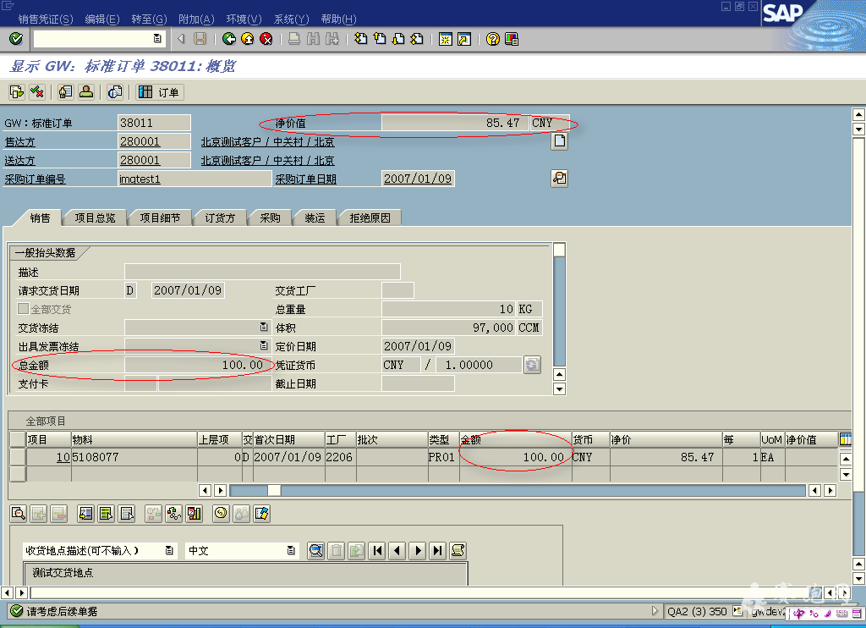Click the document flow icon

[17, 91]
